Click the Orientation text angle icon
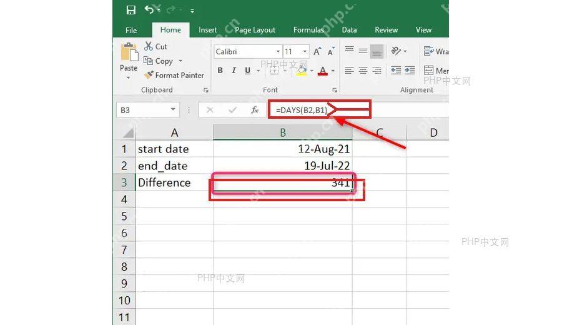Image resolution: width=562 pixels, height=325 pixels. point(396,51)
